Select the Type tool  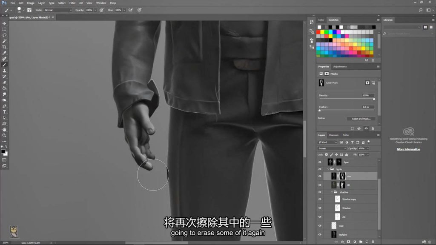4,112
